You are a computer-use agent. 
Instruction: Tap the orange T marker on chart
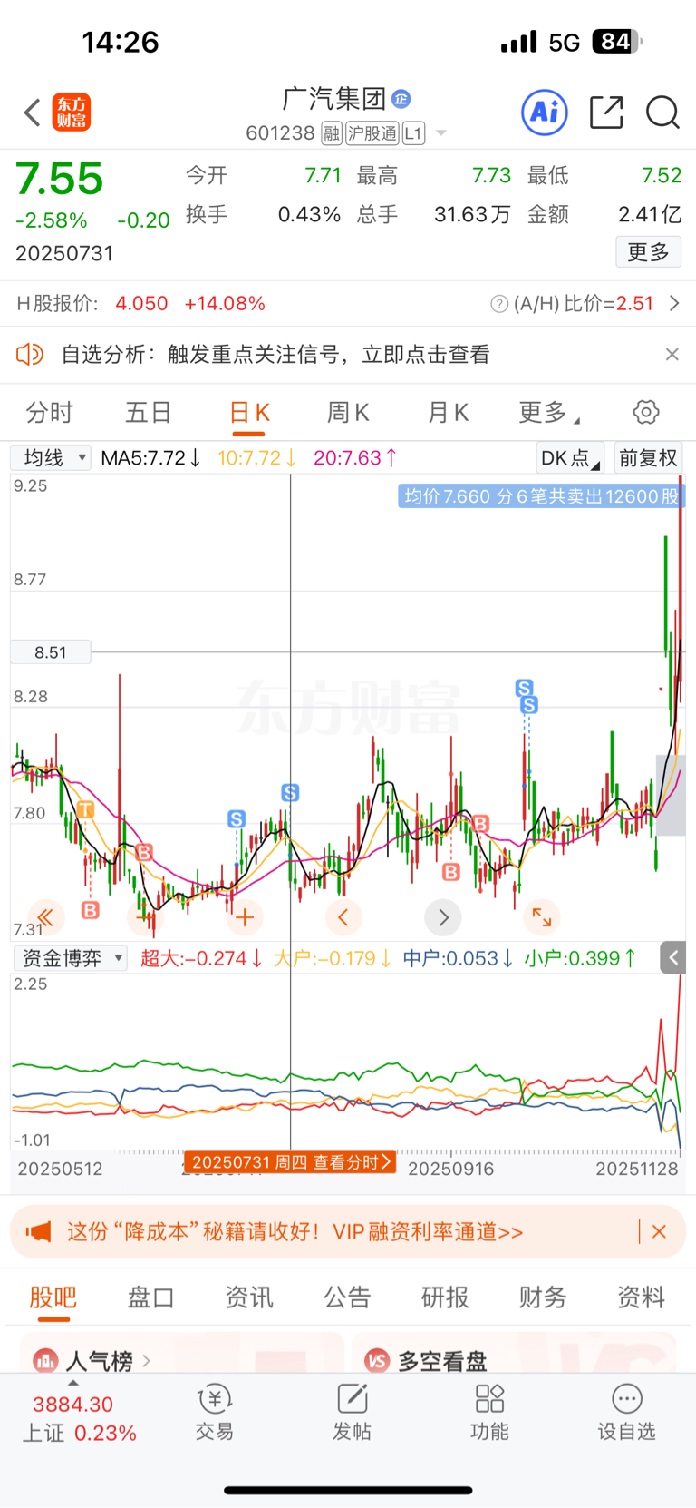coord(85,809)
